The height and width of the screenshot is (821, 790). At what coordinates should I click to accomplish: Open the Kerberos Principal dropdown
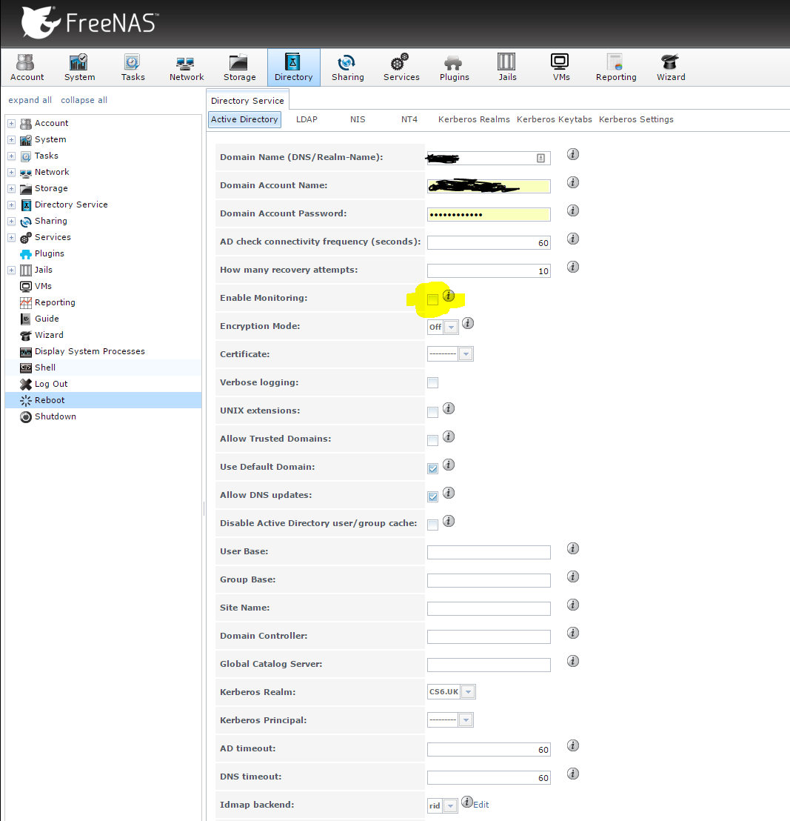pos(450,720)
